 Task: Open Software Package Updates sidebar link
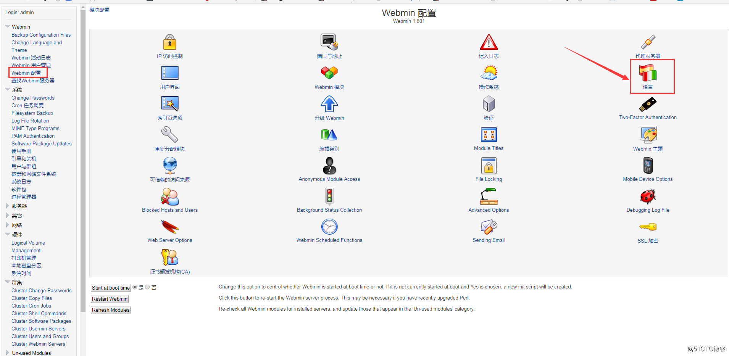coord(42,143)
